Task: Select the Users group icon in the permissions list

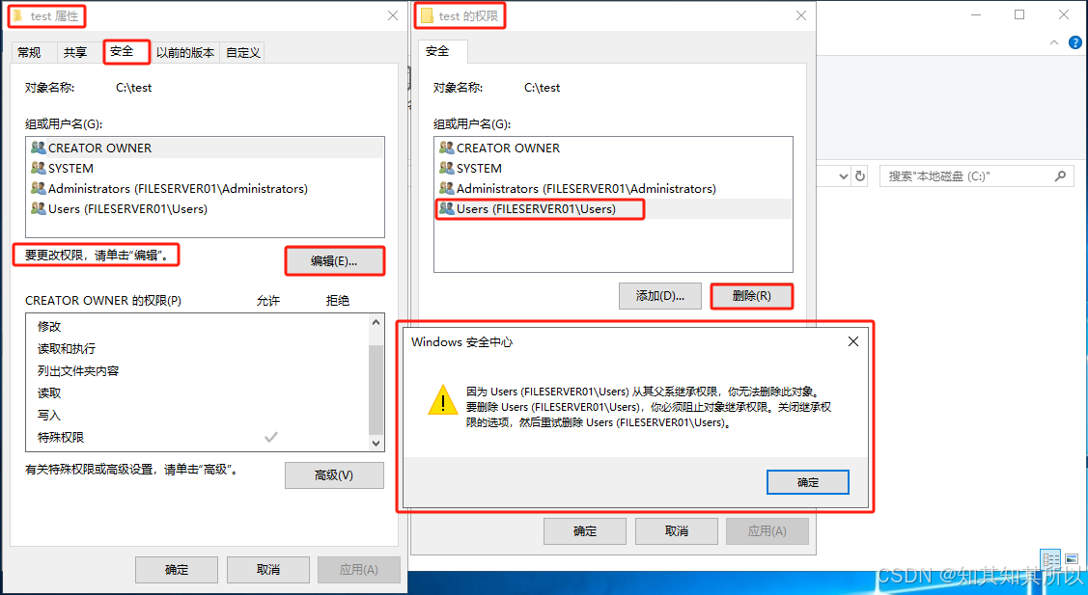Action: (x=447, y=208)
